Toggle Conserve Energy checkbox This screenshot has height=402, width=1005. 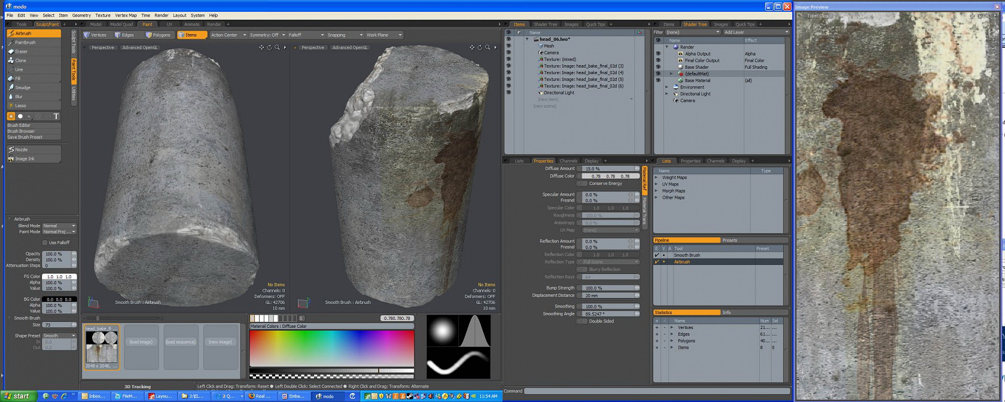pyautogui.click(x=581, y=184)
